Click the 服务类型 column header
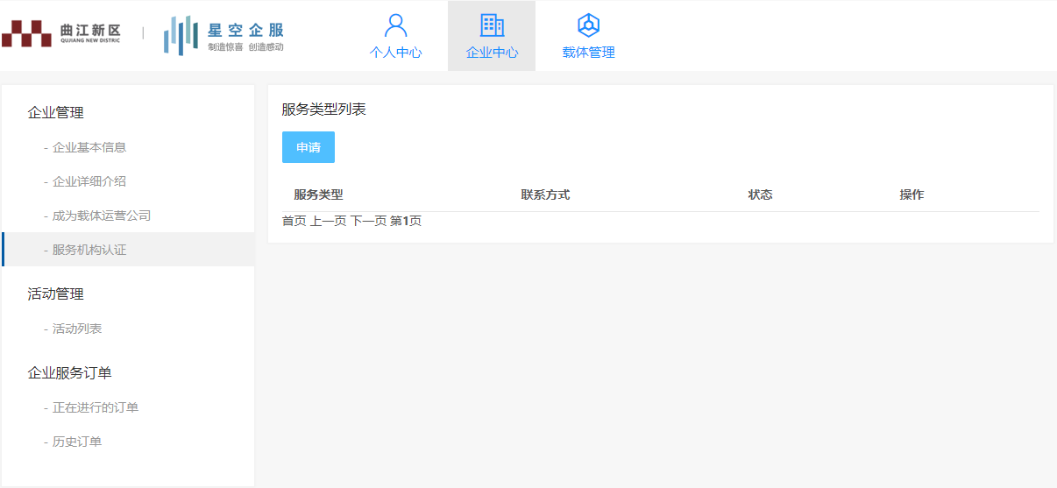The width and height of the screenshot is (1057, 488). [x=318, y=194]
